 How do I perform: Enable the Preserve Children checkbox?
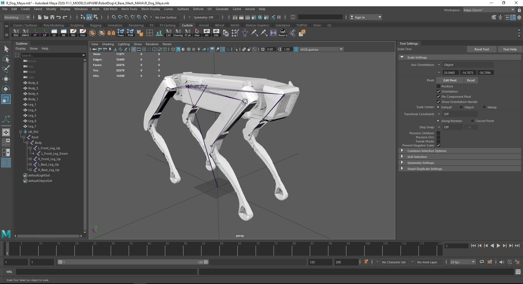438,133
